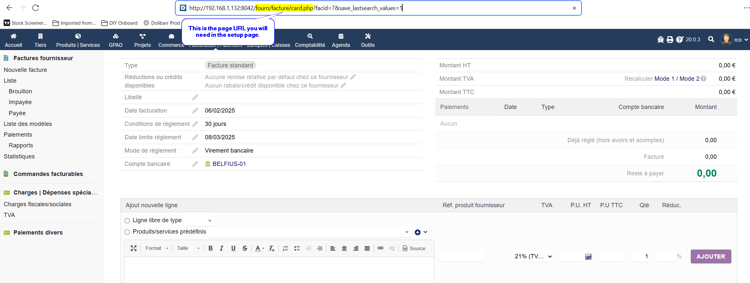The width and height of the screenshot is (750, 283).
Task: Click the top bar search magnifier
Action: click(x=711, y=39)
